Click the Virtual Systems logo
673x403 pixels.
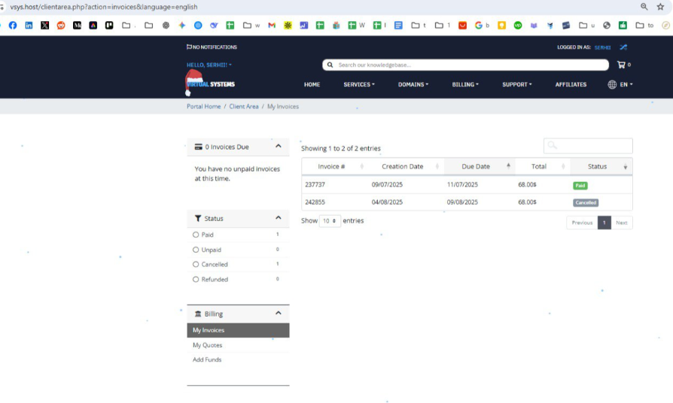210,83
